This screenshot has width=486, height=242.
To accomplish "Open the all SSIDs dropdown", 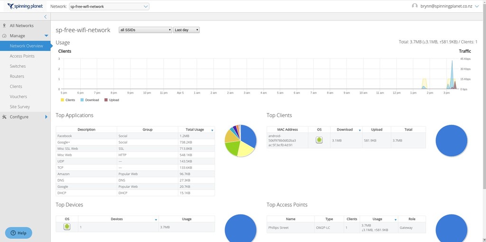I will click(x=145, y=30).
